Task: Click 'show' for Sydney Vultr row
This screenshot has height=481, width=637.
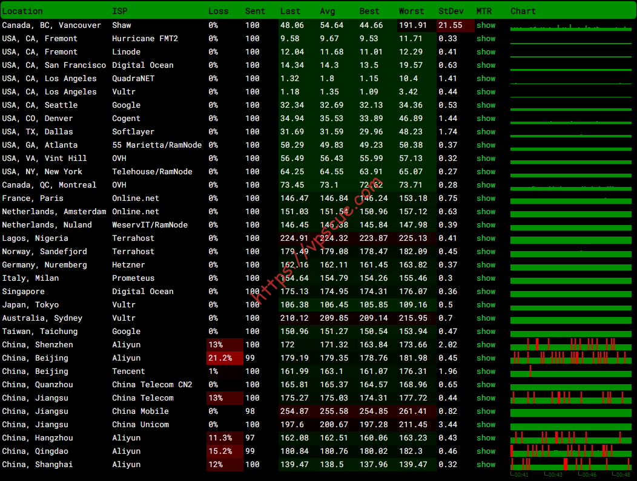Action: point(486,318)
